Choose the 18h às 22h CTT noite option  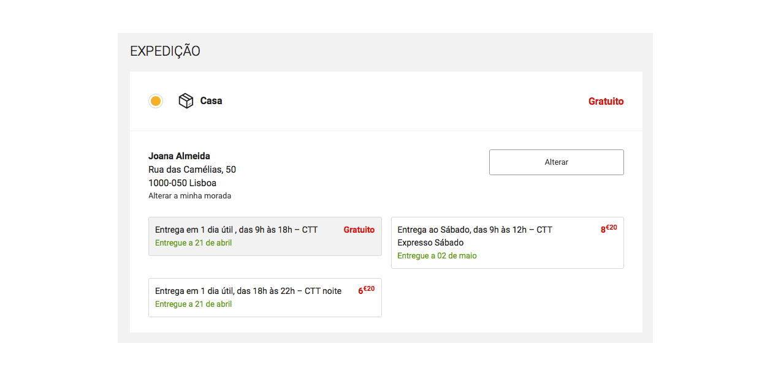click(265, 298)
